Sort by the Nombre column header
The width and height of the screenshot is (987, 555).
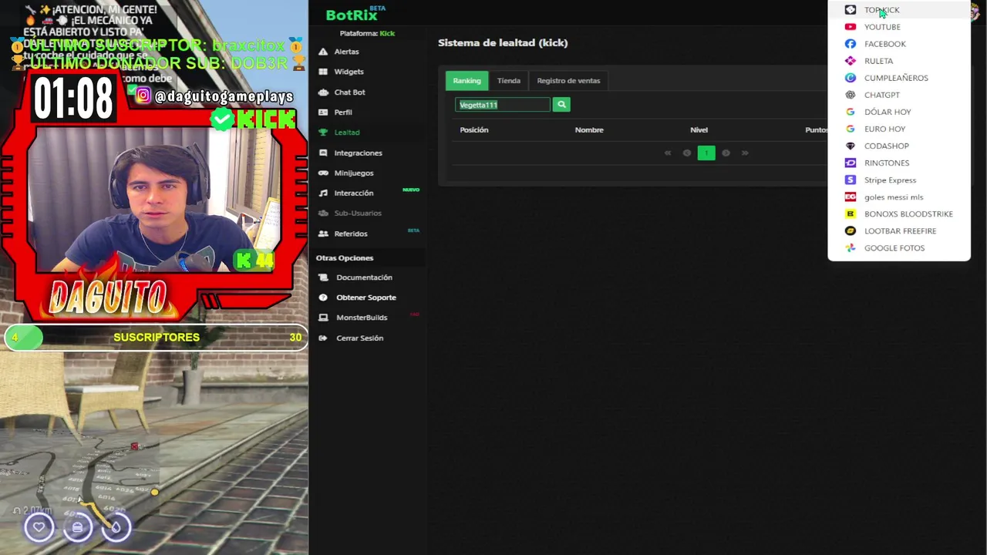(589, 130)
